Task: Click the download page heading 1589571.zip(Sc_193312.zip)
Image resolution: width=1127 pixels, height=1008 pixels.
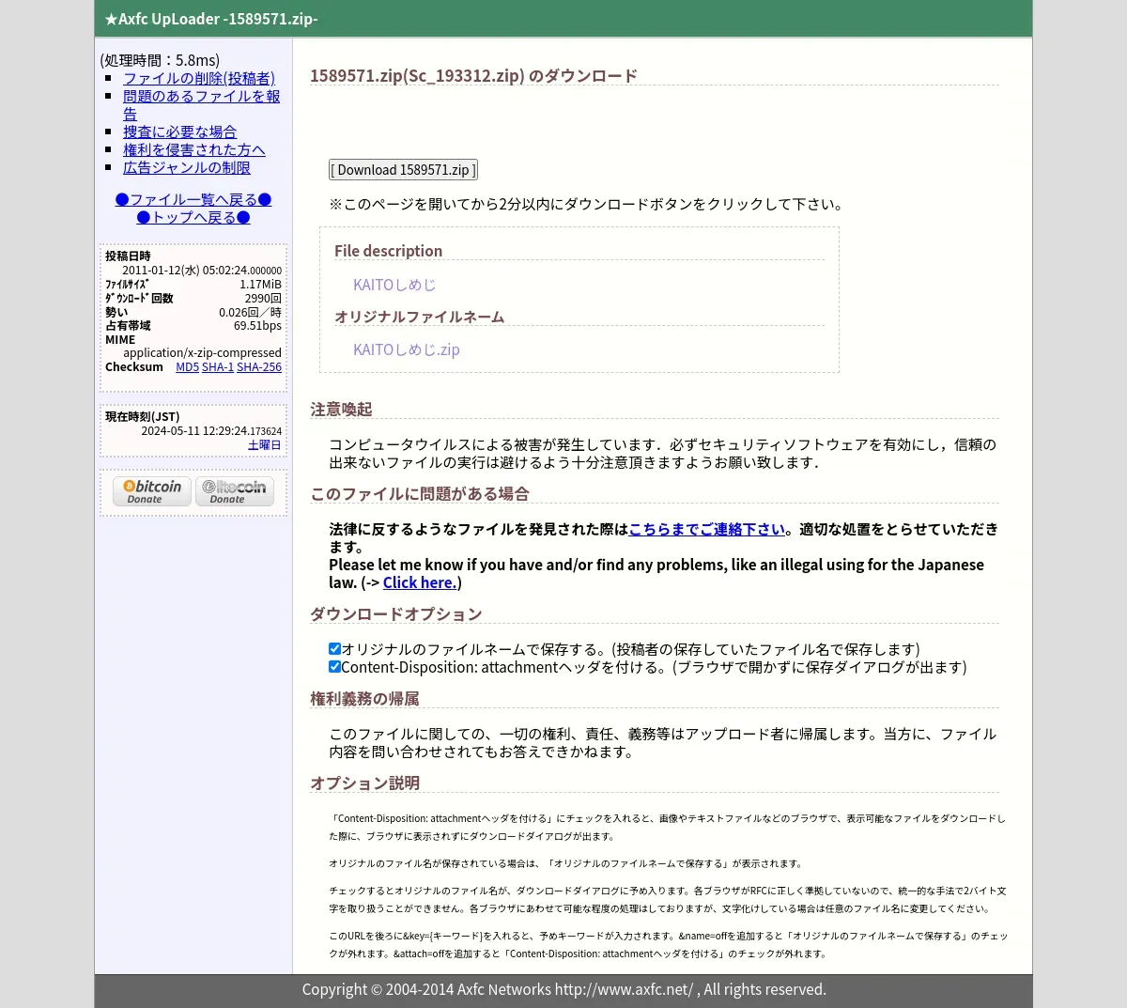Action: [473, 75]
